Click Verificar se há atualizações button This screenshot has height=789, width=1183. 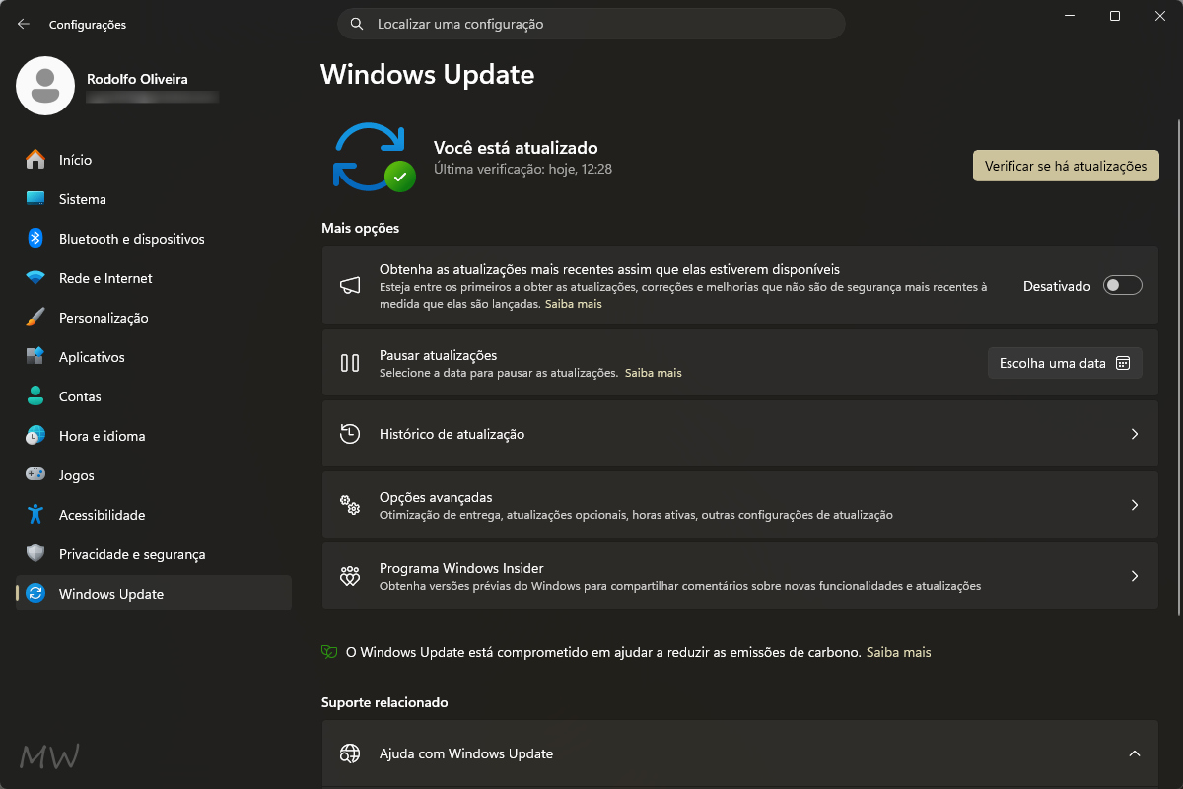[1066, 166]
